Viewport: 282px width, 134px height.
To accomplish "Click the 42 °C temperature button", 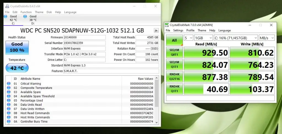I will pos(17,68).
